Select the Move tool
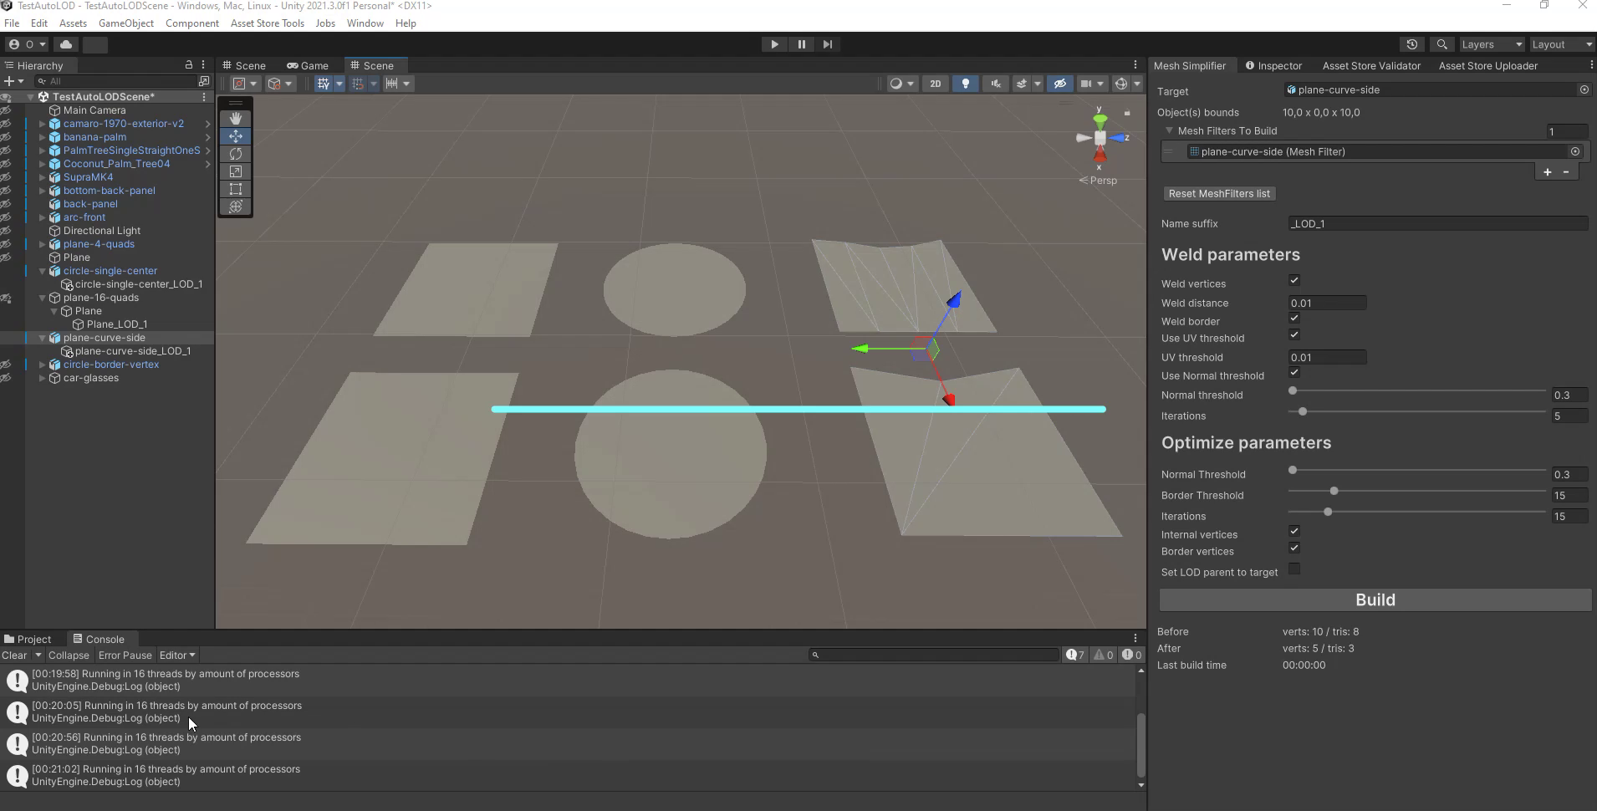Image resolution: width=1597 pixels, height=811 pixels. click(236, 136)
